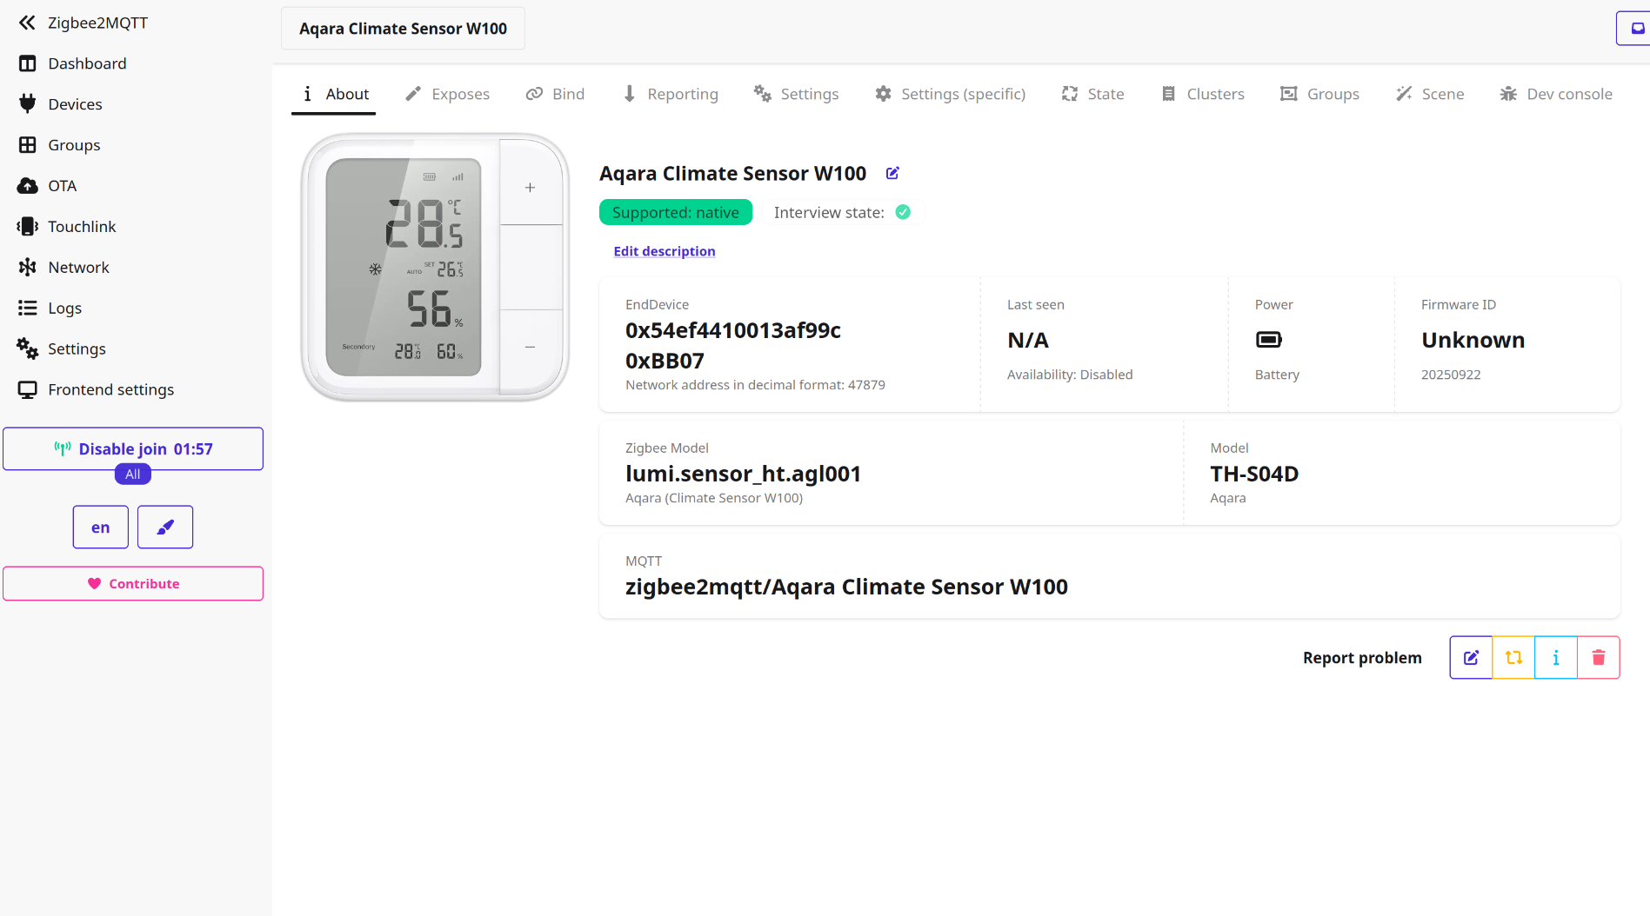Click the Disable join button
1650x916 pixels.
[x=133, y=448]
